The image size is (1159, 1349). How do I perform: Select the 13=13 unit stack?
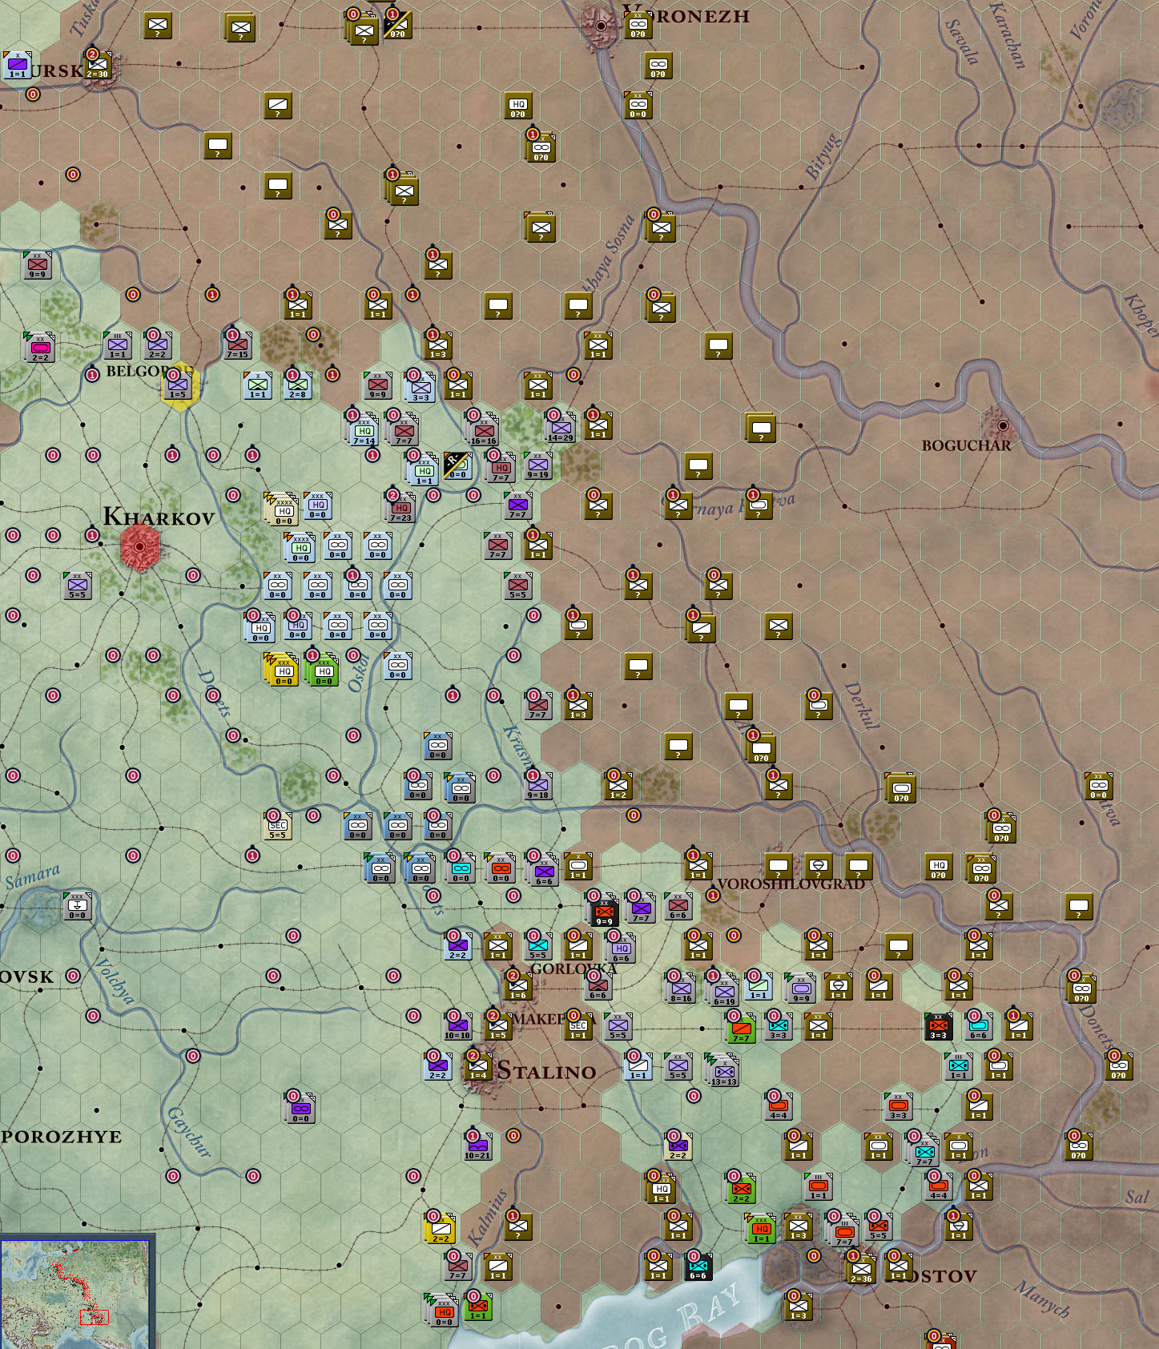pyautogui.click(x=724, y=1073)
